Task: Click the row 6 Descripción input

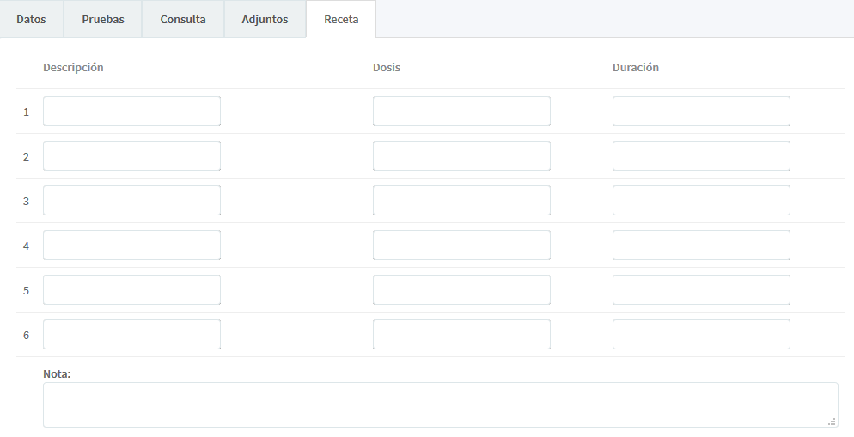Action: [131, 335]
